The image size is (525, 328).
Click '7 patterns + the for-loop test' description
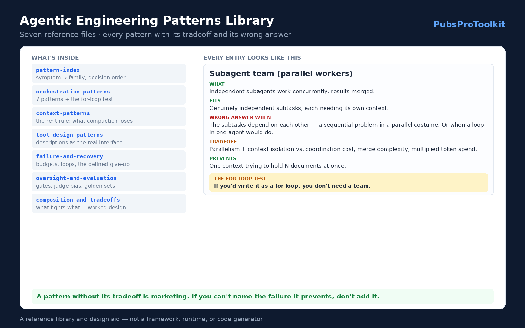[74, 99]
